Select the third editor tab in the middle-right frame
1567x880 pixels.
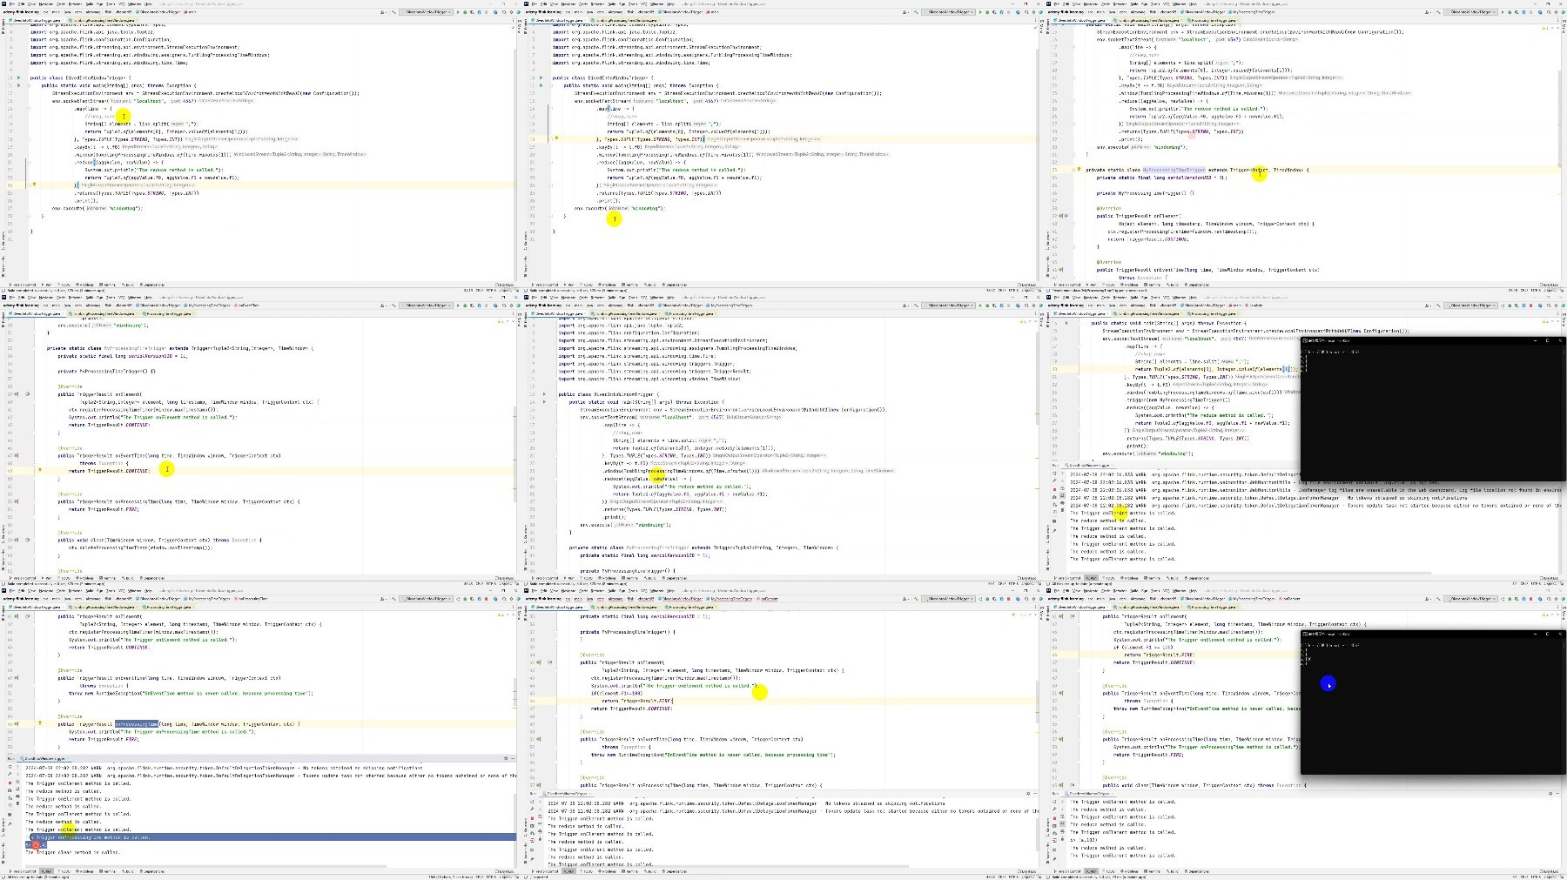coord(1214,314)
